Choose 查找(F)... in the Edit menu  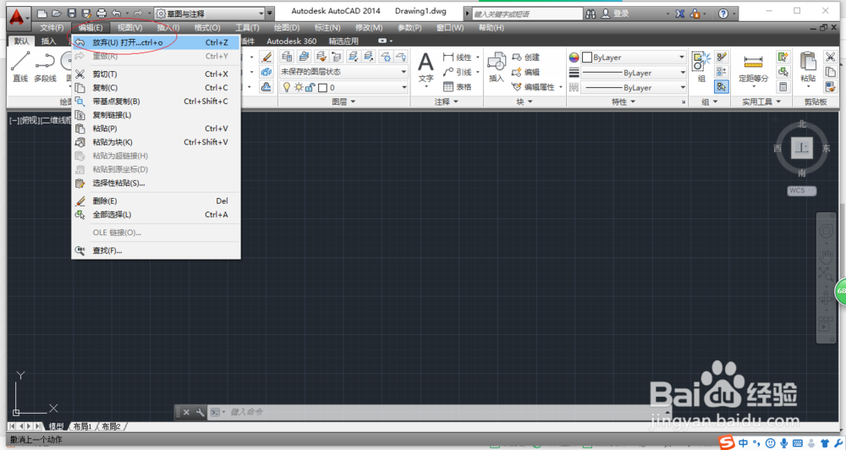tap(156, 250)
